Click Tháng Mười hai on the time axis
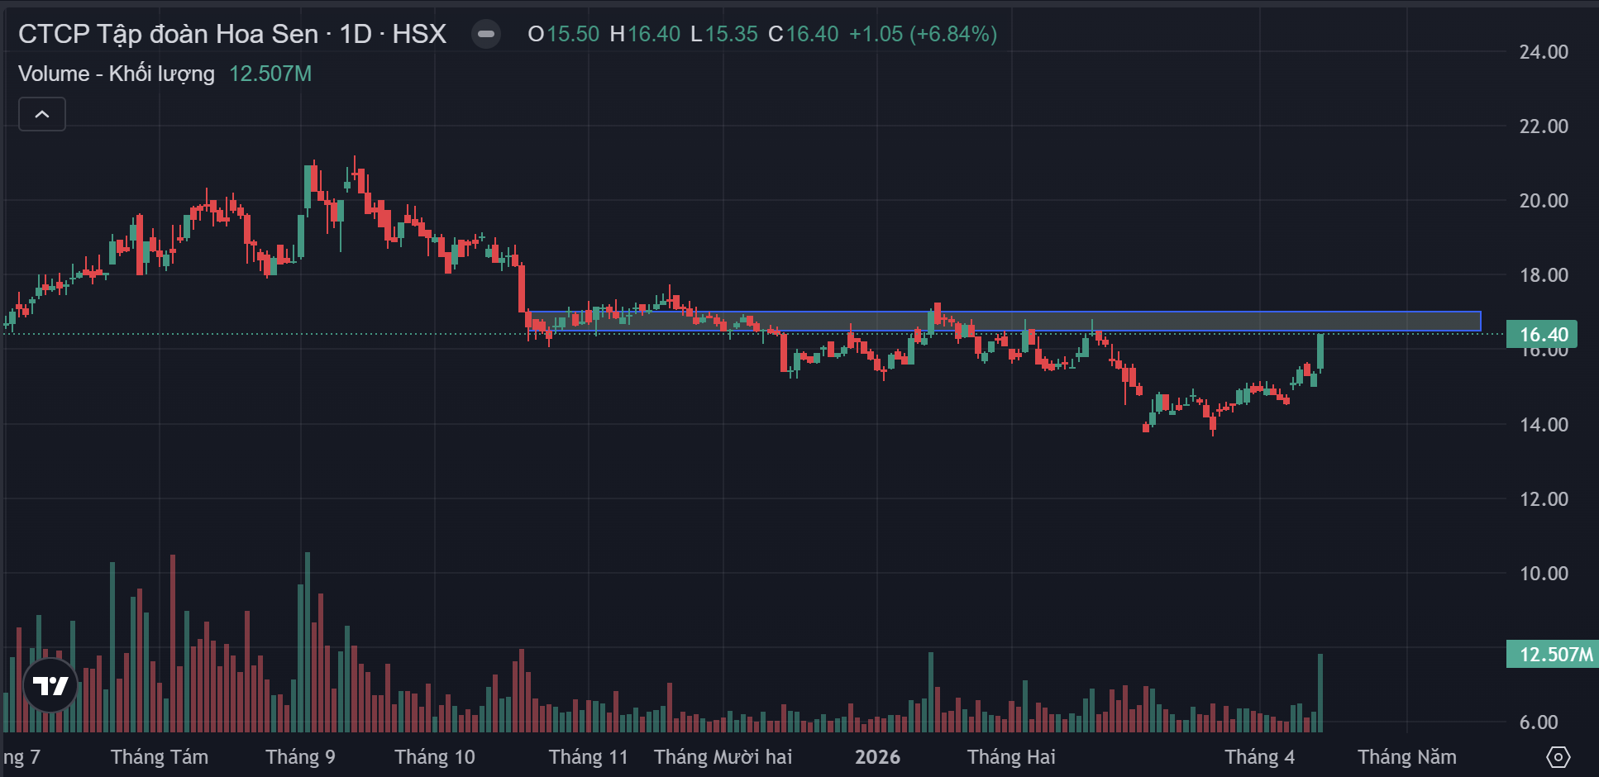 (723, 756)
